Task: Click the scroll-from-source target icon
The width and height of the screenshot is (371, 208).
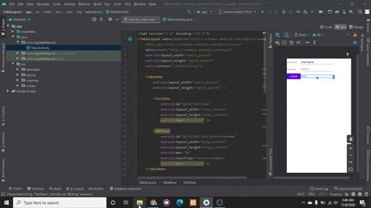Action: point(94,19)
